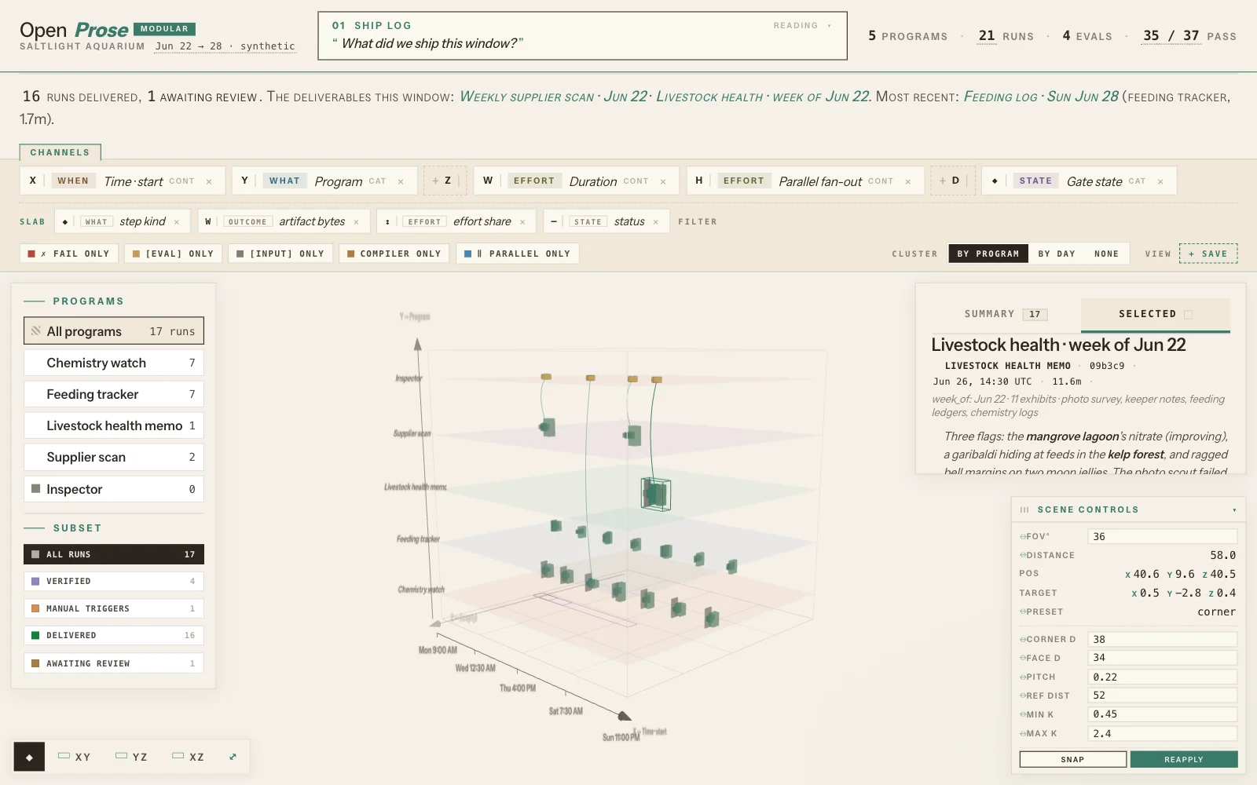Collapse the Scene Controls panel
Viewport: 1257px width, 785px height.
point(1234,510)
